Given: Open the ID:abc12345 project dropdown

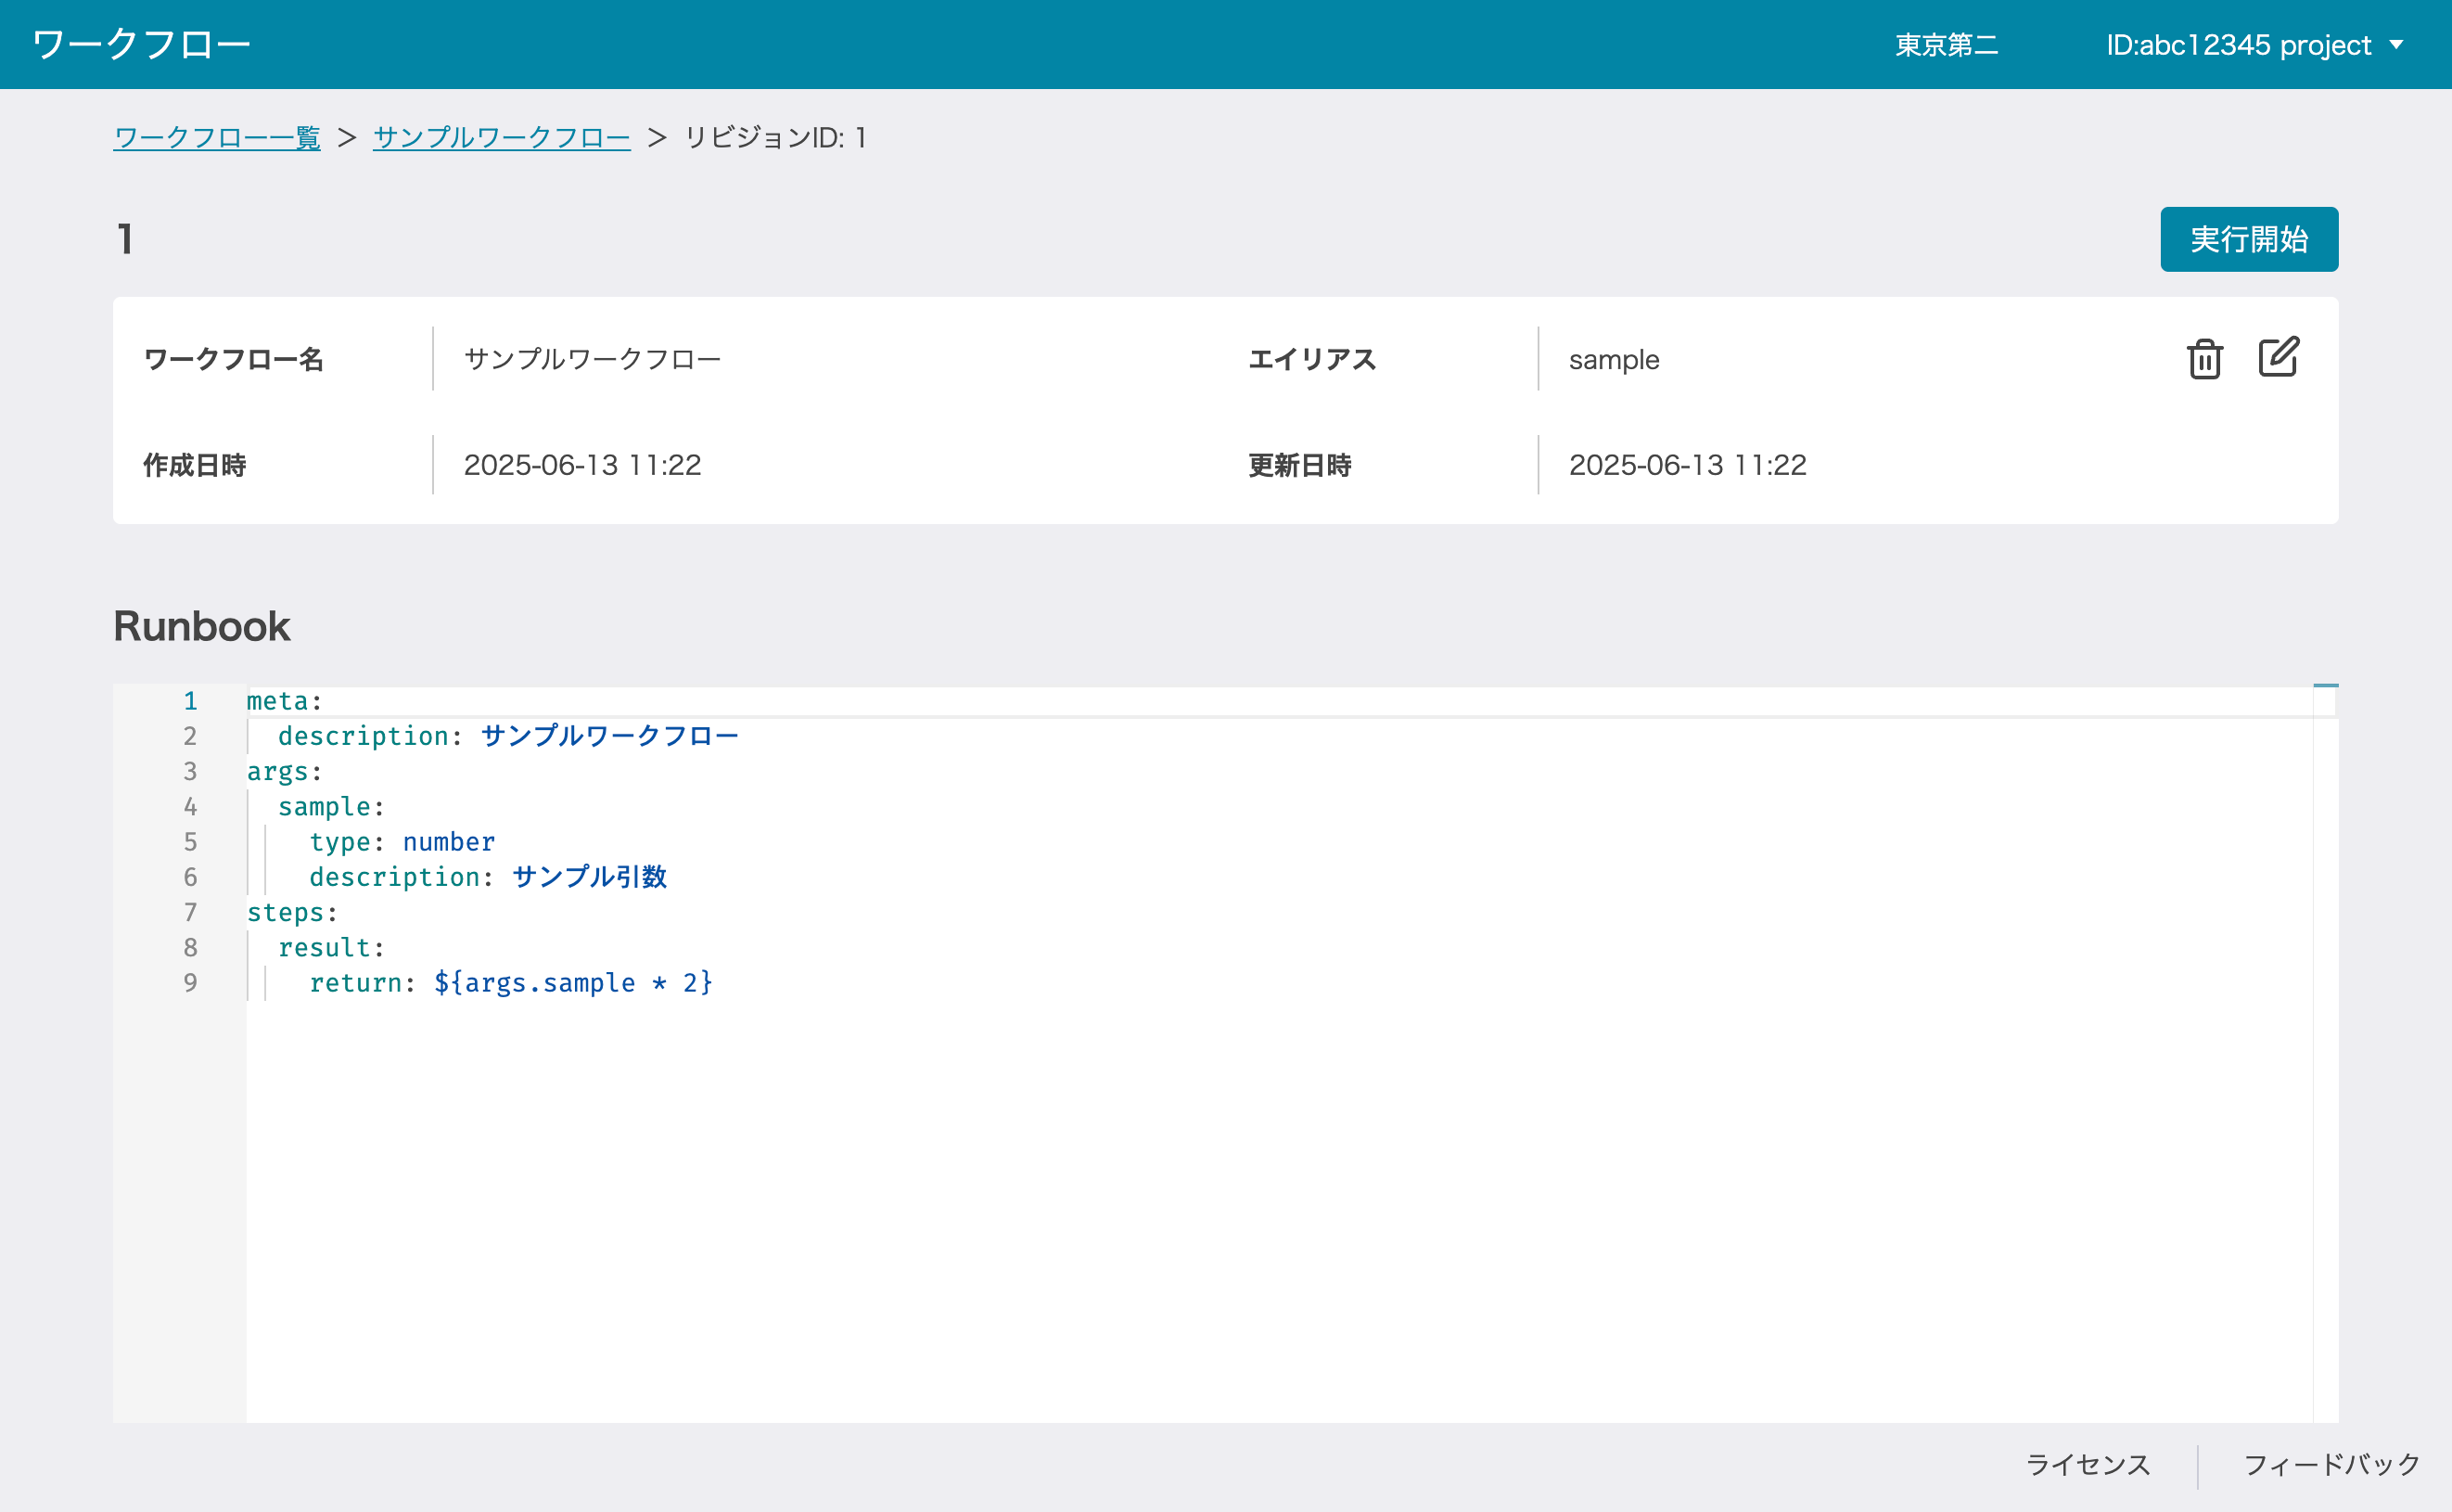Looking at the screenshot, I should [2254, 45].
